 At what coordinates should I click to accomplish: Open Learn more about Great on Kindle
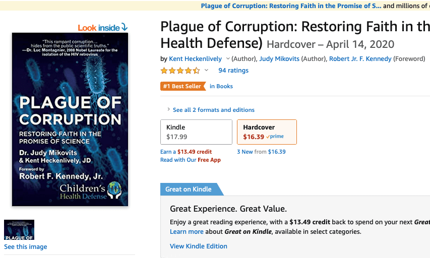187,232
